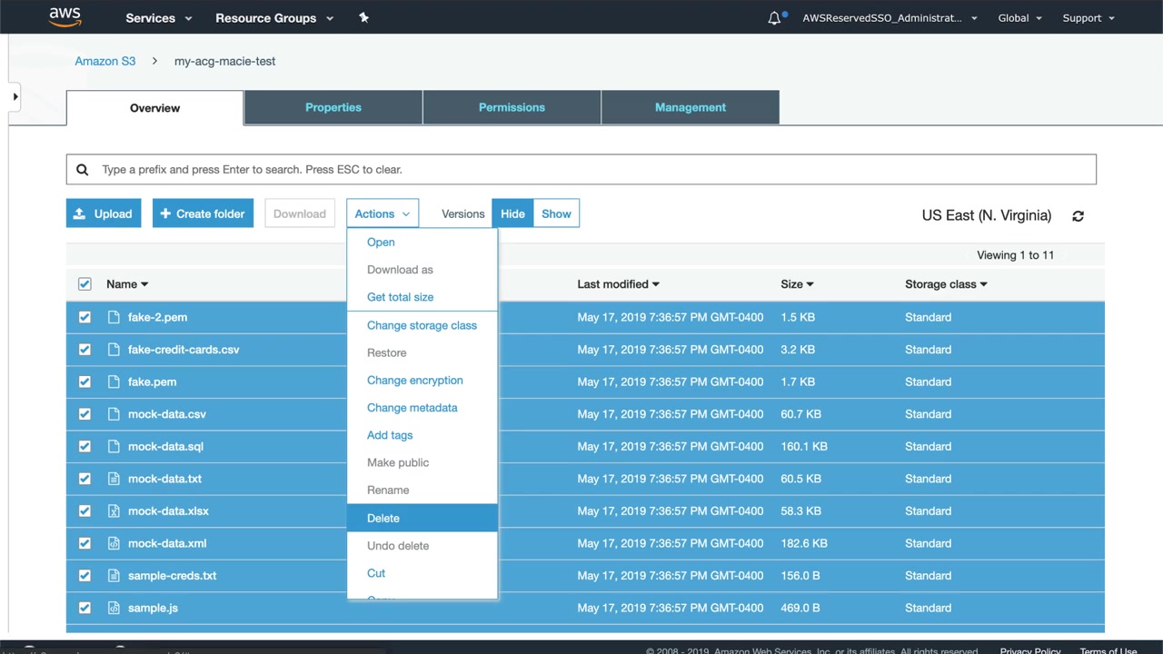Toggle the select-all checkbox in header
This screenshot has width=1163, height=654.
[84, 284]
